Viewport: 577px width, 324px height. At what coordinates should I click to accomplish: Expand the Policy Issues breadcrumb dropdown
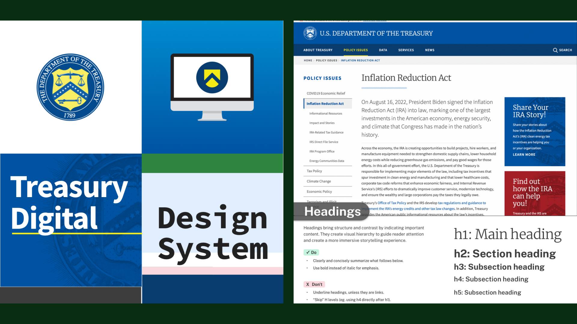point(327,60)
